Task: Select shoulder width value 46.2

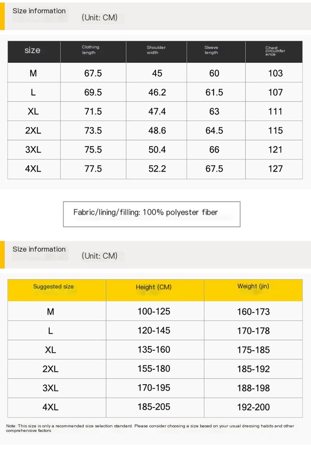Action: click(x=157, y=92)
